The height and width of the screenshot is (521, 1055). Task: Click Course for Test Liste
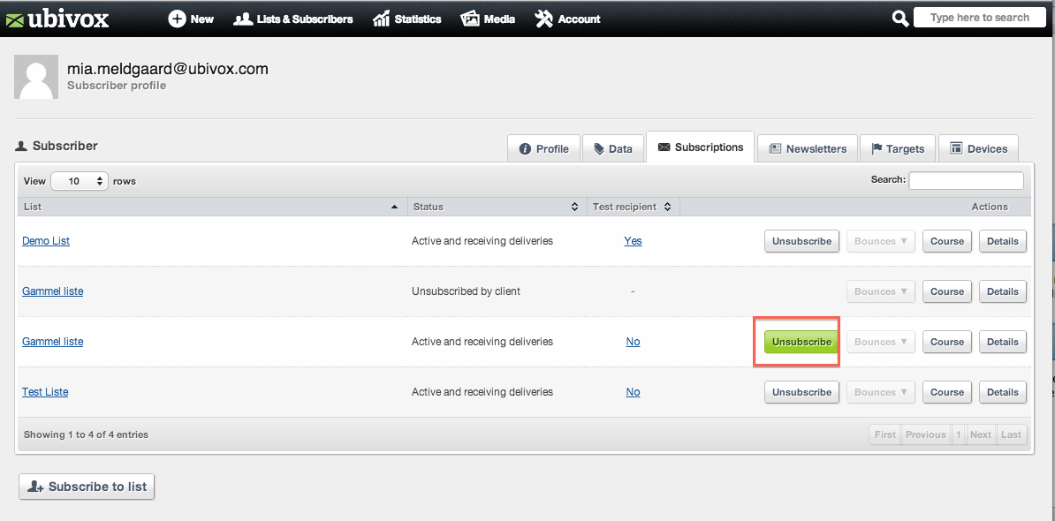(x=947, y=393)
